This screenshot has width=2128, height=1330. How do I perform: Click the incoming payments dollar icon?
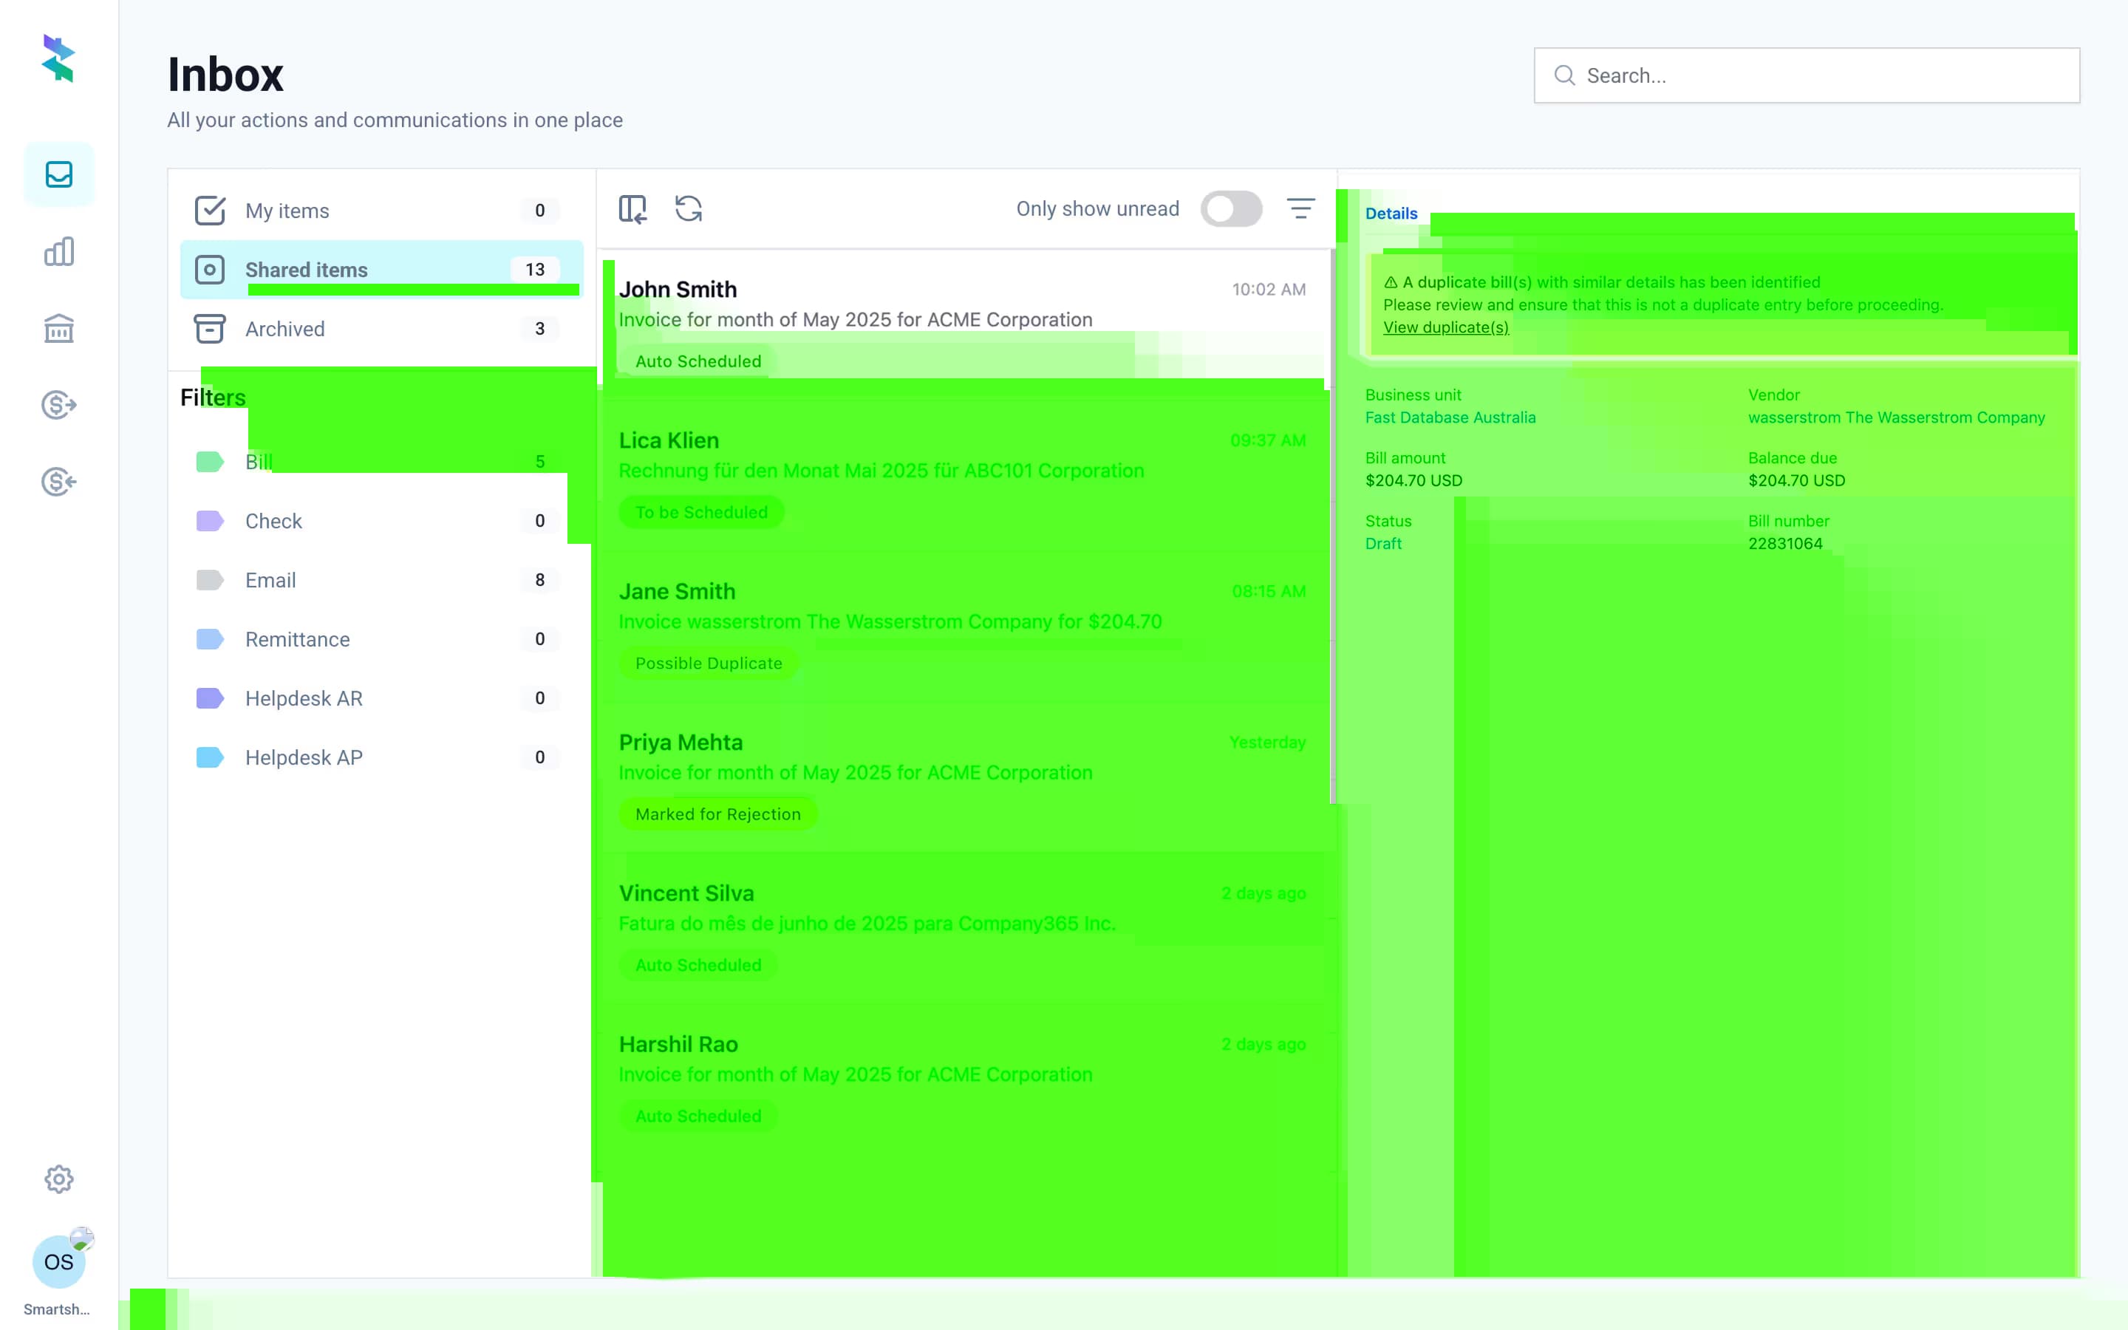point(59,482)
